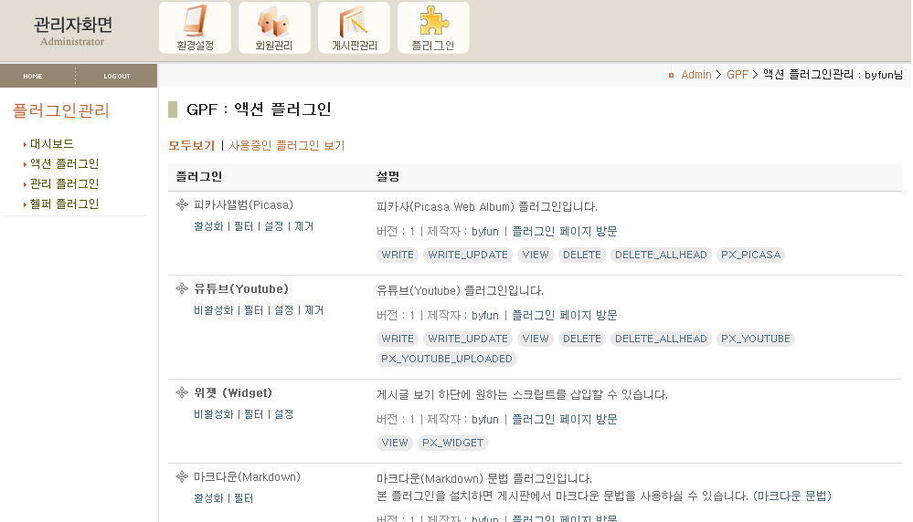Click the DELETE tag in Picasa row
Image resolution: width=913 pixels, height=522 pixels.
click(582, 255)
